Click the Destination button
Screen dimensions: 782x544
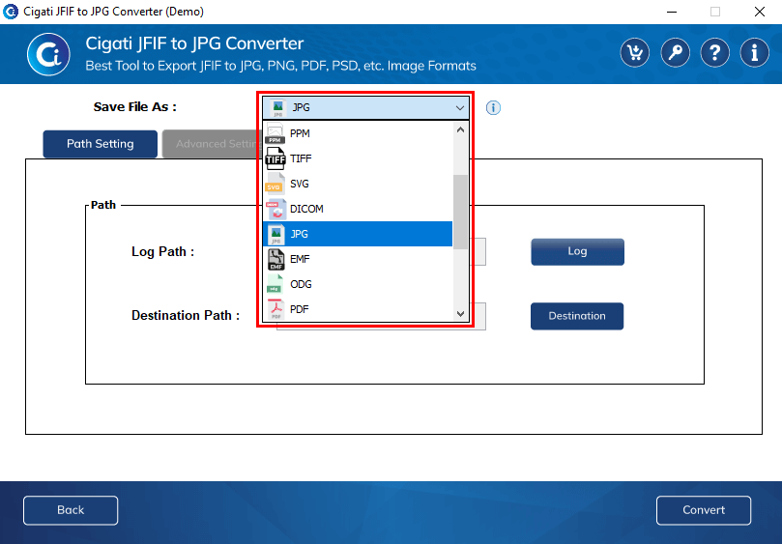(x=577, y=316)
